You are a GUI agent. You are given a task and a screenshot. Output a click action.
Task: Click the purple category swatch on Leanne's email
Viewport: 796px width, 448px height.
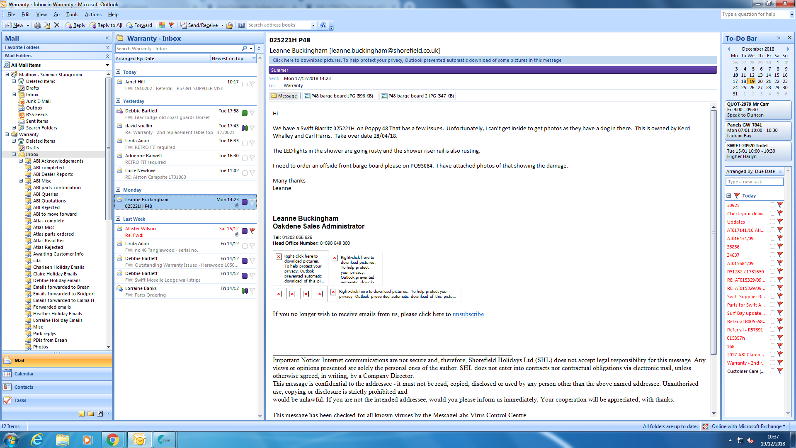[x=245, y=202]
